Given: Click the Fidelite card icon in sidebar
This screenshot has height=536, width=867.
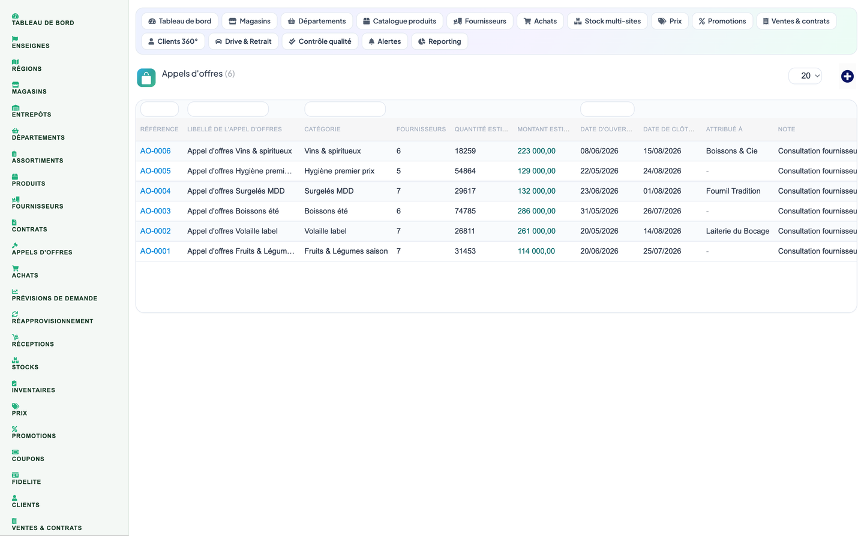Looking at the screenshot, I should click(x=15, y=475).
